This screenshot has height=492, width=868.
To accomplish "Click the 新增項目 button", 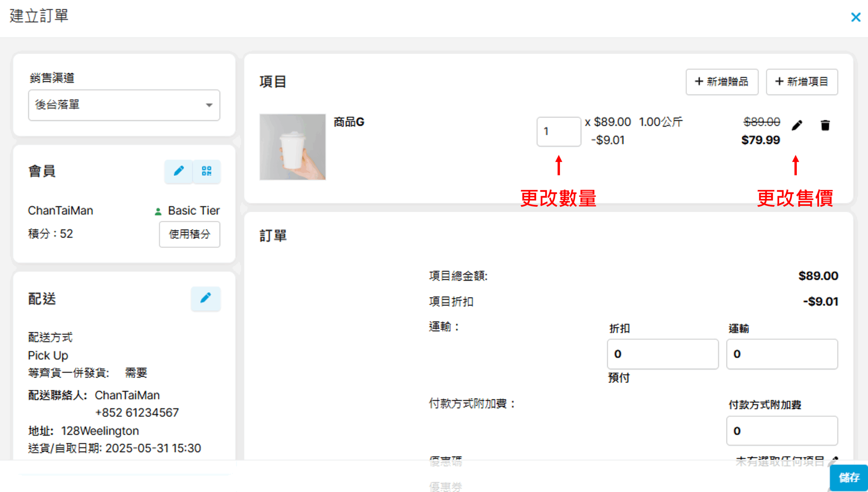I will pos(802,82).
